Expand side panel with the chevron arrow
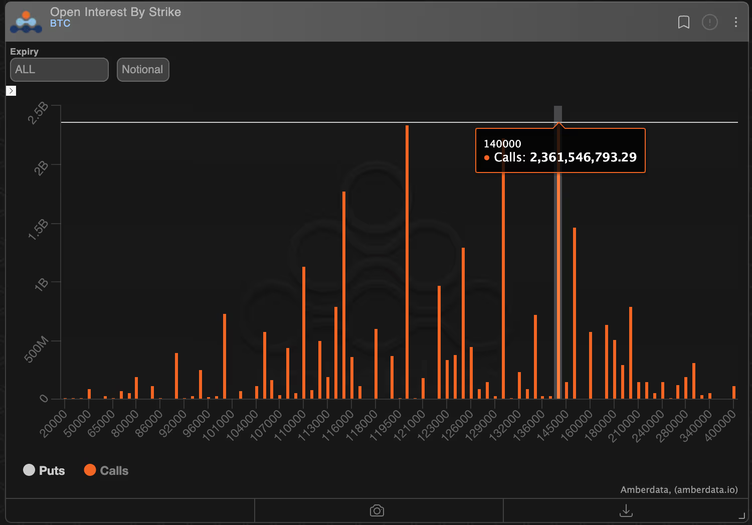Image resolution: width=752 pixels, height=525 pixels. pos(11,91)
